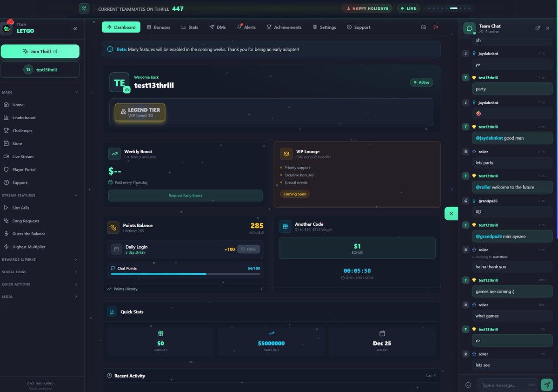Image resolution: width=558 pixels, height=392 pixels.
Task: Click Chat Points progress bar
Action: (185, 274)
